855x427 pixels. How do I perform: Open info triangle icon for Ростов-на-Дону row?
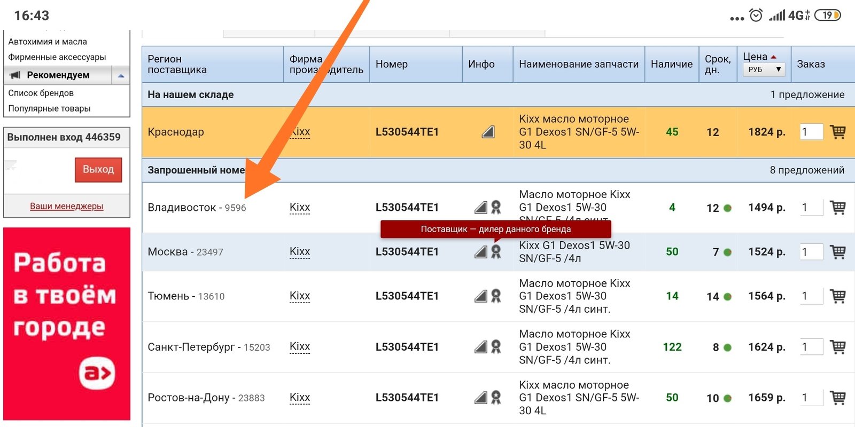(x=481, y=398)
